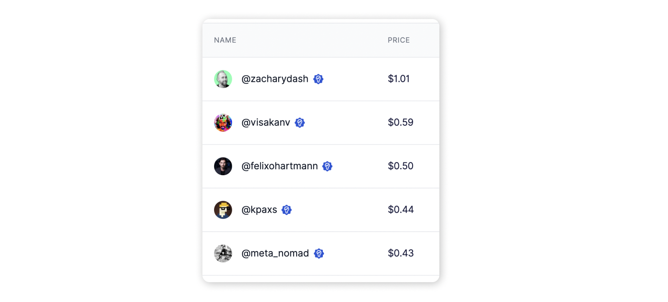The width and height of the screenshot is (668, 302).
Task: Open the @visakanv username link
Action: click(x=266, y=122)
